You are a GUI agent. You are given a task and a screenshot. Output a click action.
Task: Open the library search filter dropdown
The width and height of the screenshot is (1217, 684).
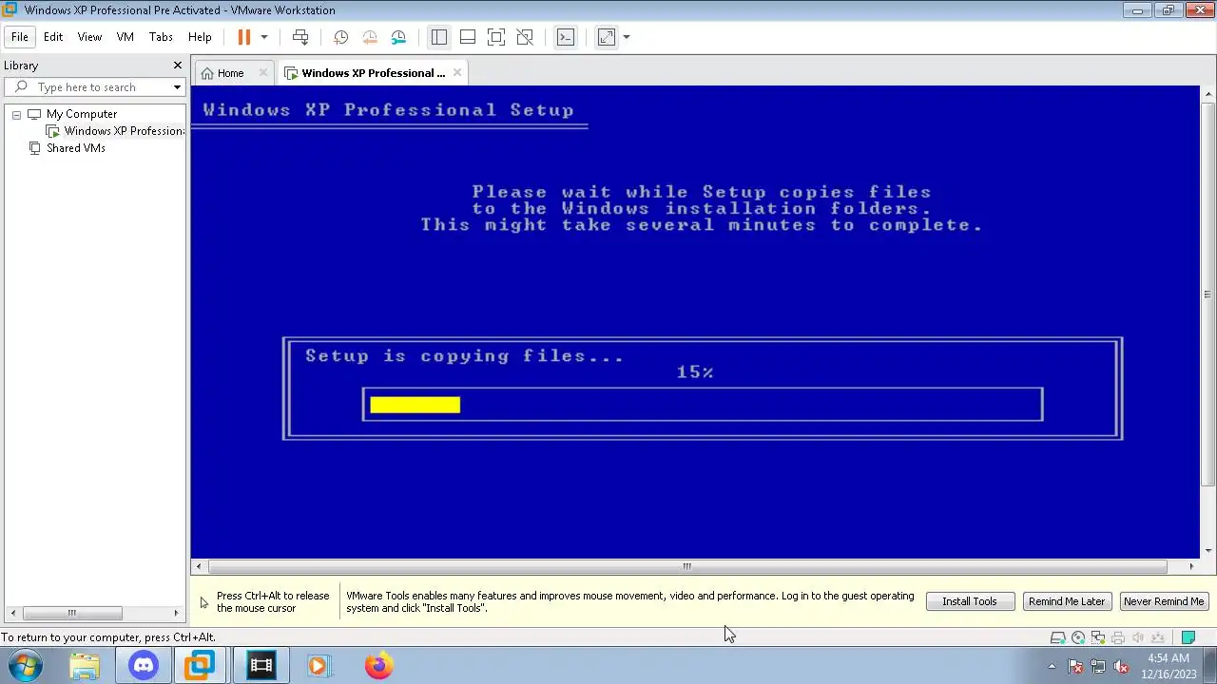(177, 87)
